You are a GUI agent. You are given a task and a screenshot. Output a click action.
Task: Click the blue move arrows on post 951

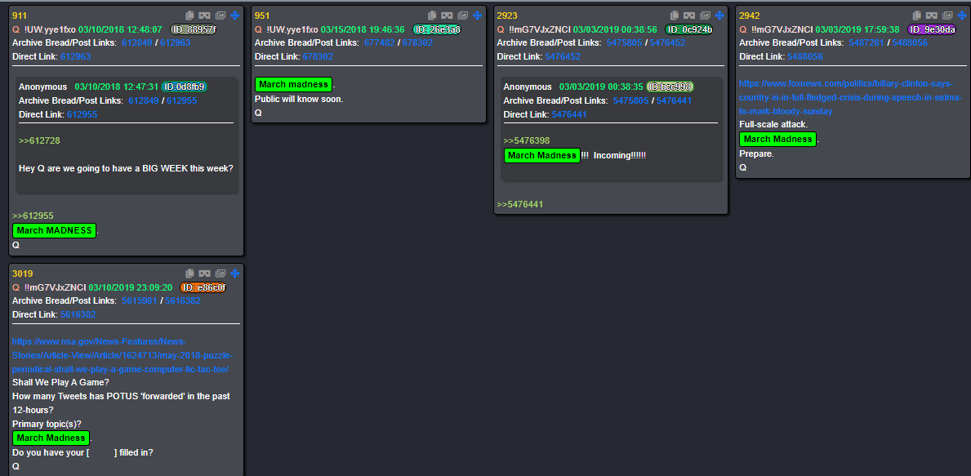[x=477, y=16]
